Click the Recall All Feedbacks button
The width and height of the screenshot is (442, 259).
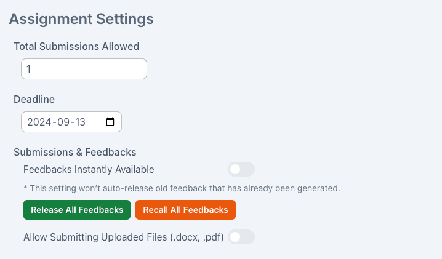(x=185, y=210)
